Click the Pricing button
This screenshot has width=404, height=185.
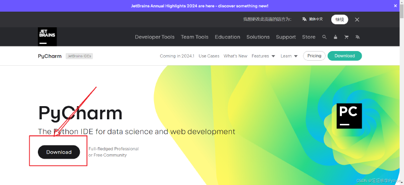[x=314, y=56]
